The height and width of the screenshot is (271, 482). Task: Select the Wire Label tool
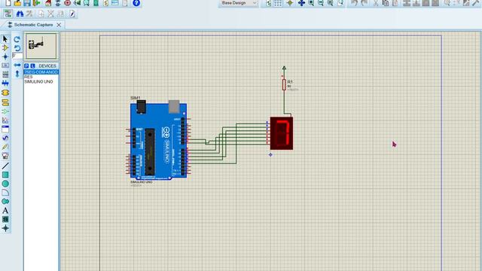coord(5,65)
